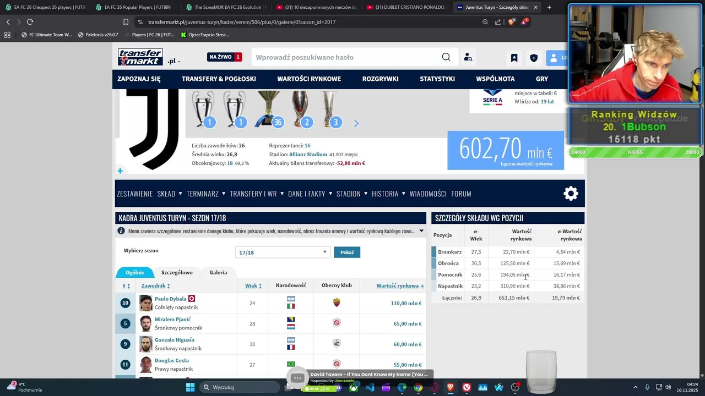Expand the squad menu description chevron

pyautogui.click(x=421, y=232)
